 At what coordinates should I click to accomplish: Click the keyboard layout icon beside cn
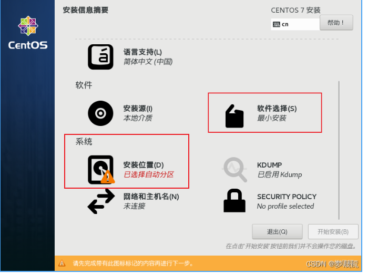coord(277,24)
